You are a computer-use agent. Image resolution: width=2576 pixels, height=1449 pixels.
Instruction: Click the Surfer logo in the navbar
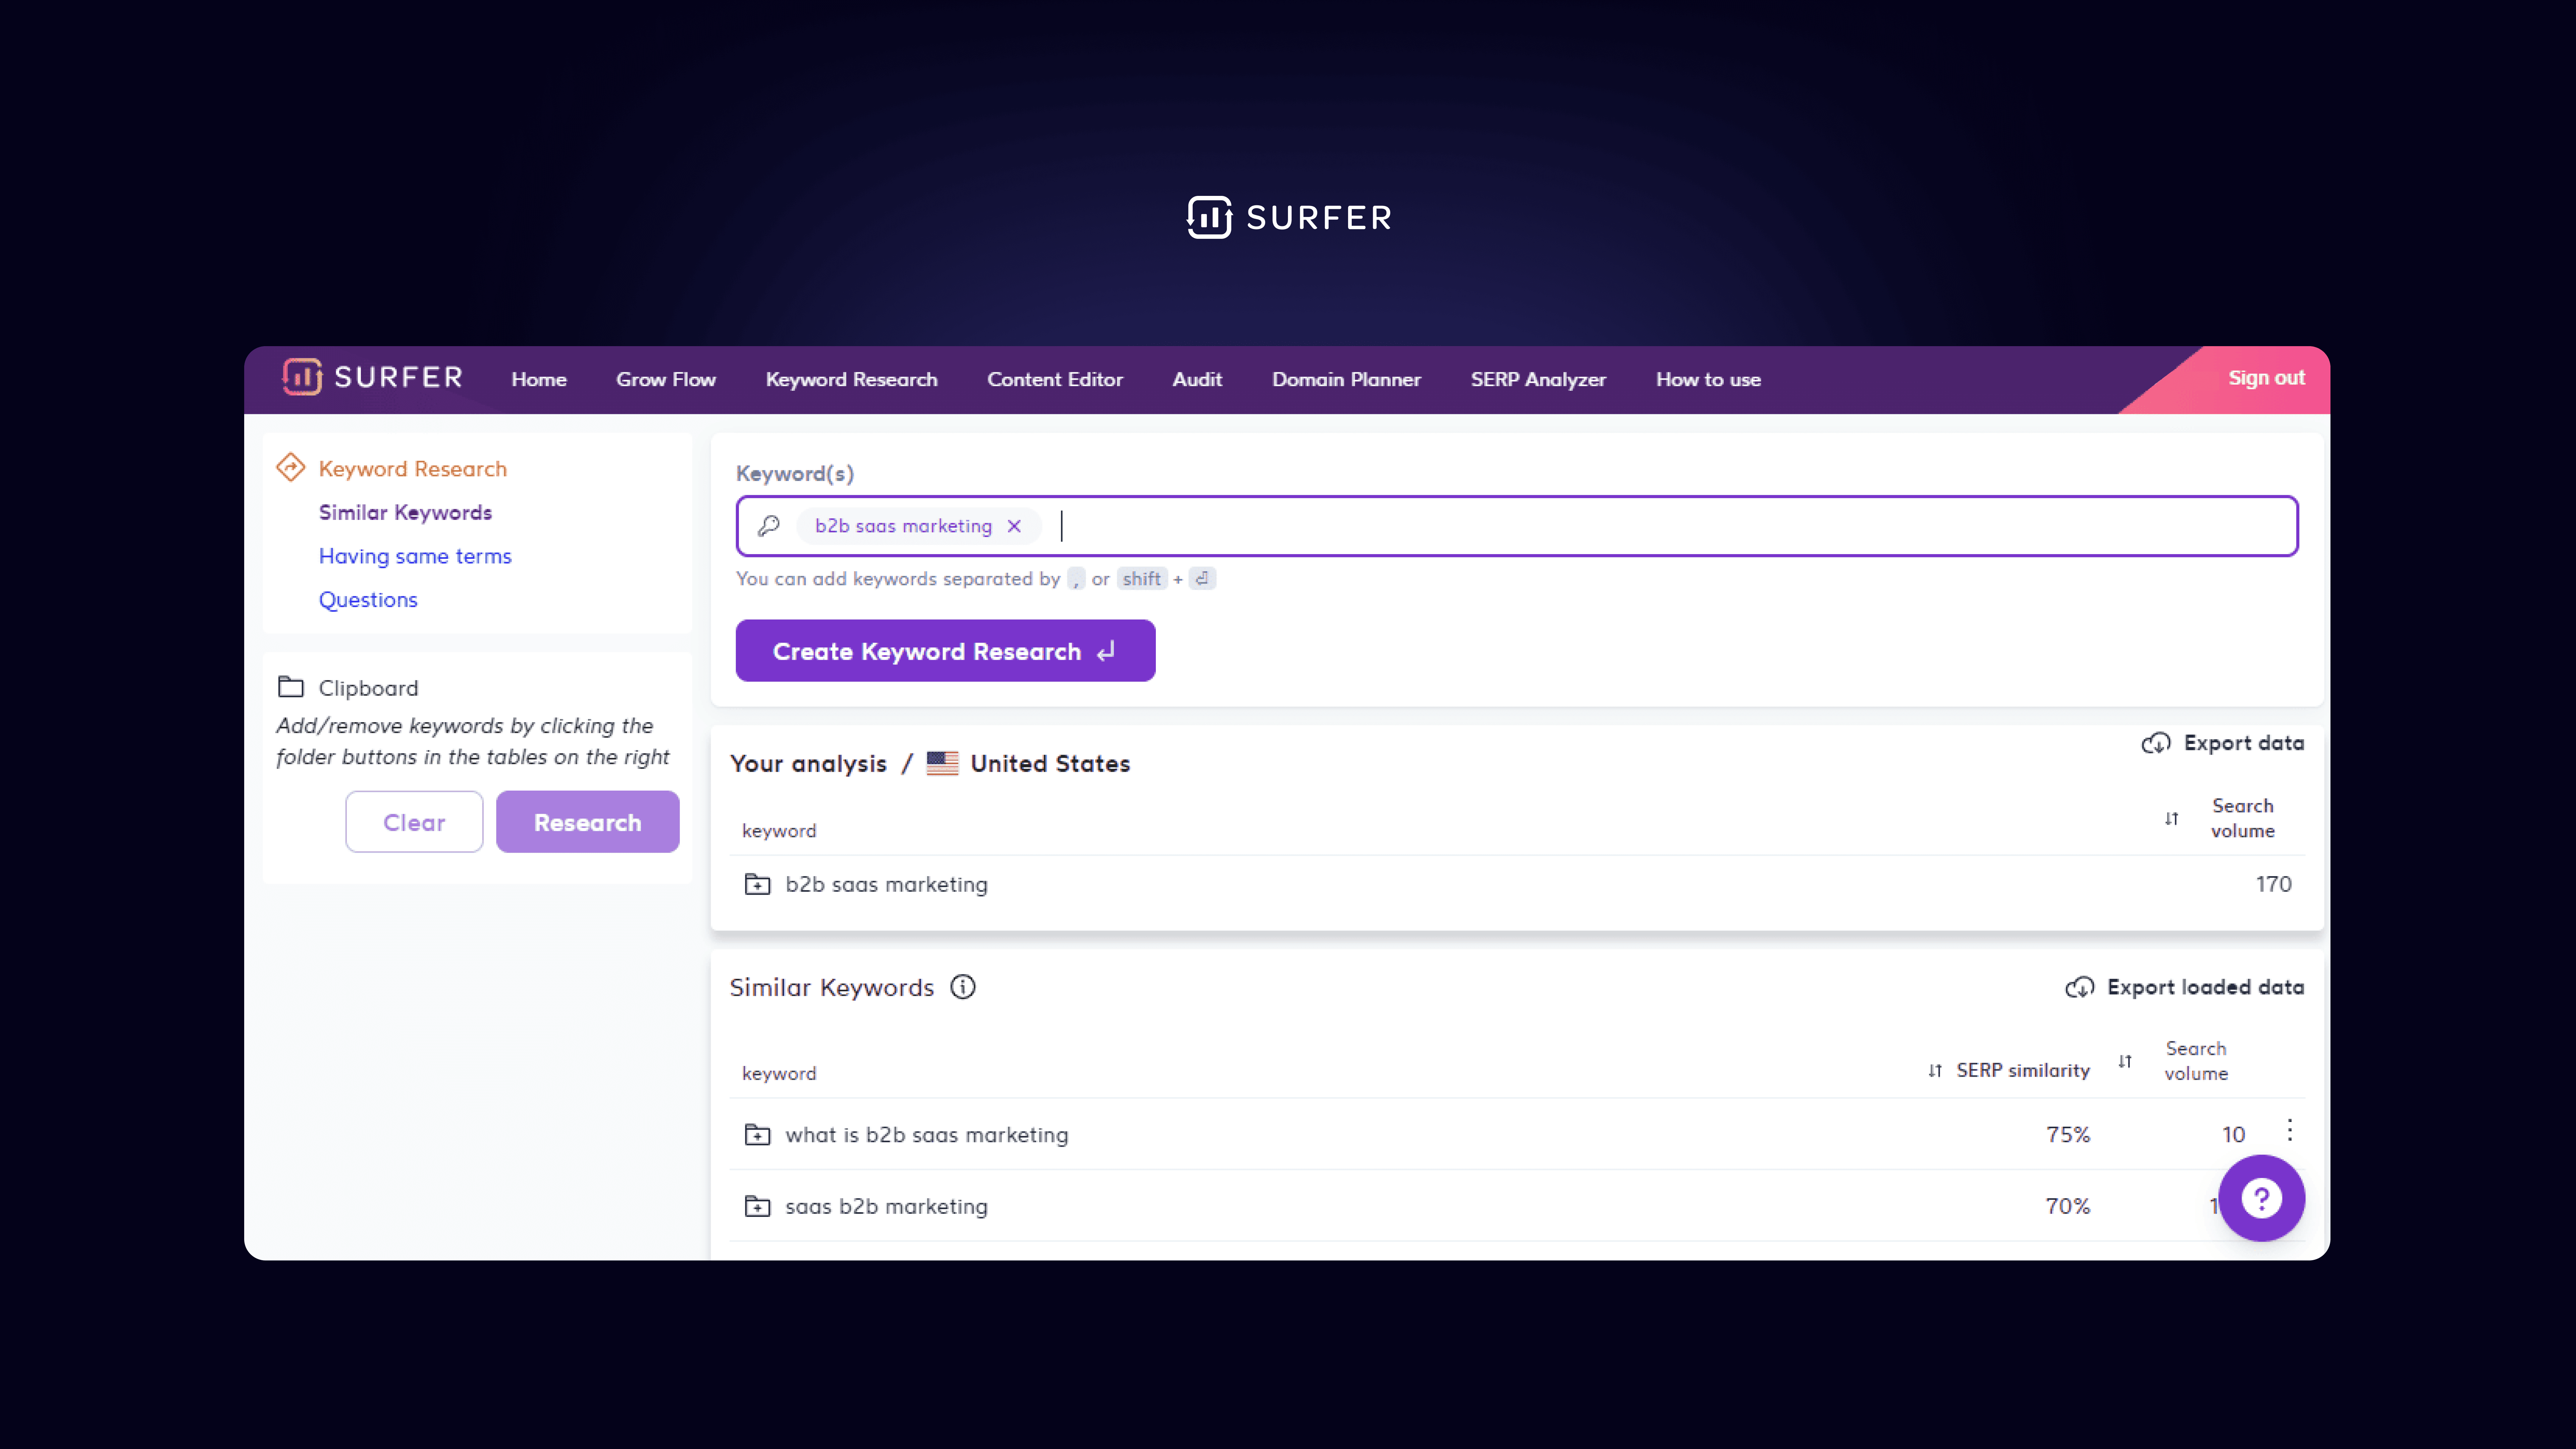coord(371,378)
